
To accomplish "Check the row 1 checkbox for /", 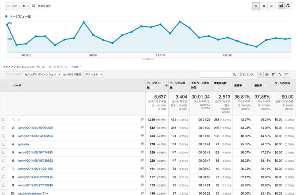I will pos(4,119).
